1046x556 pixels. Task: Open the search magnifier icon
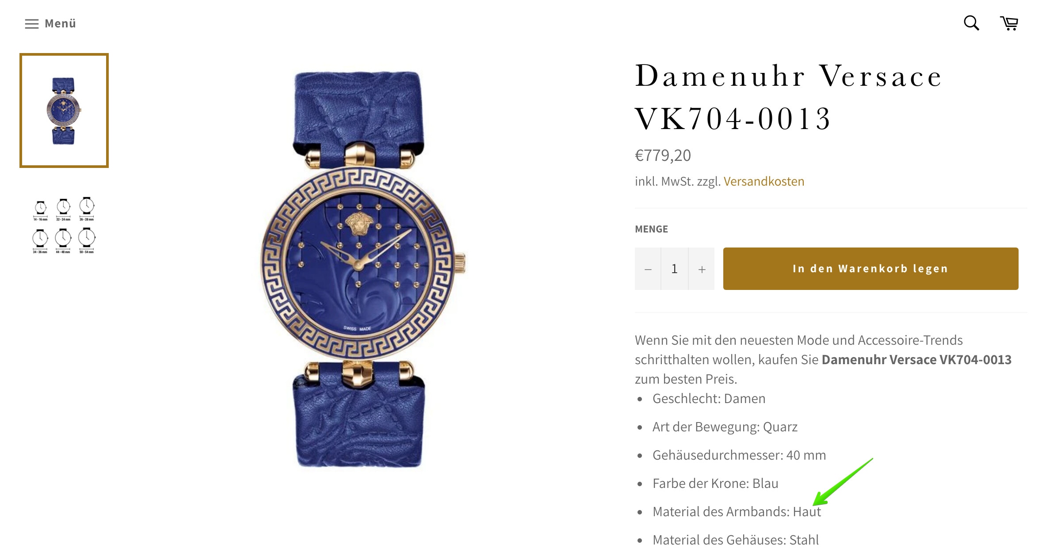pyautogui.click(x=971, y=23)
